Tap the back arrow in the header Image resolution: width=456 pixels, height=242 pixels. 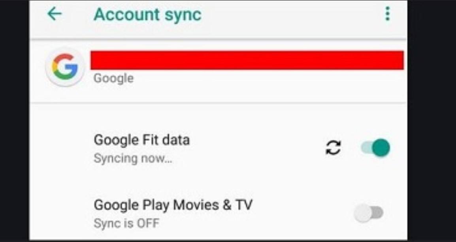pyautogui.click(x=55, y=14)
